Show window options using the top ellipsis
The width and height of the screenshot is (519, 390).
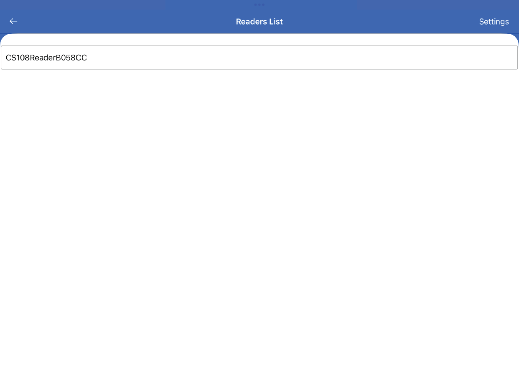(x=259, y=5)
